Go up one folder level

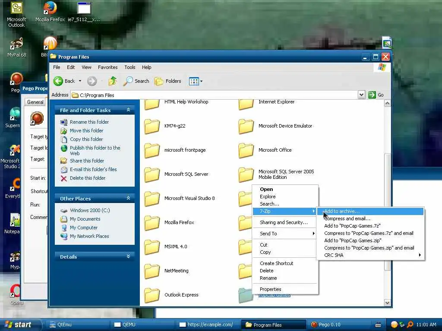tap(113, 81)
